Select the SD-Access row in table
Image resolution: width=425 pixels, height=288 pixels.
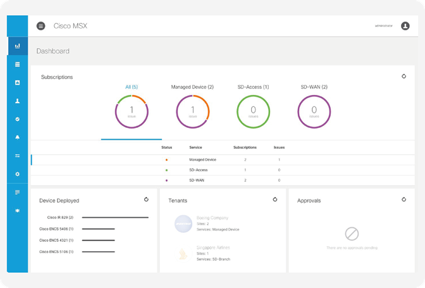[223, 170]
